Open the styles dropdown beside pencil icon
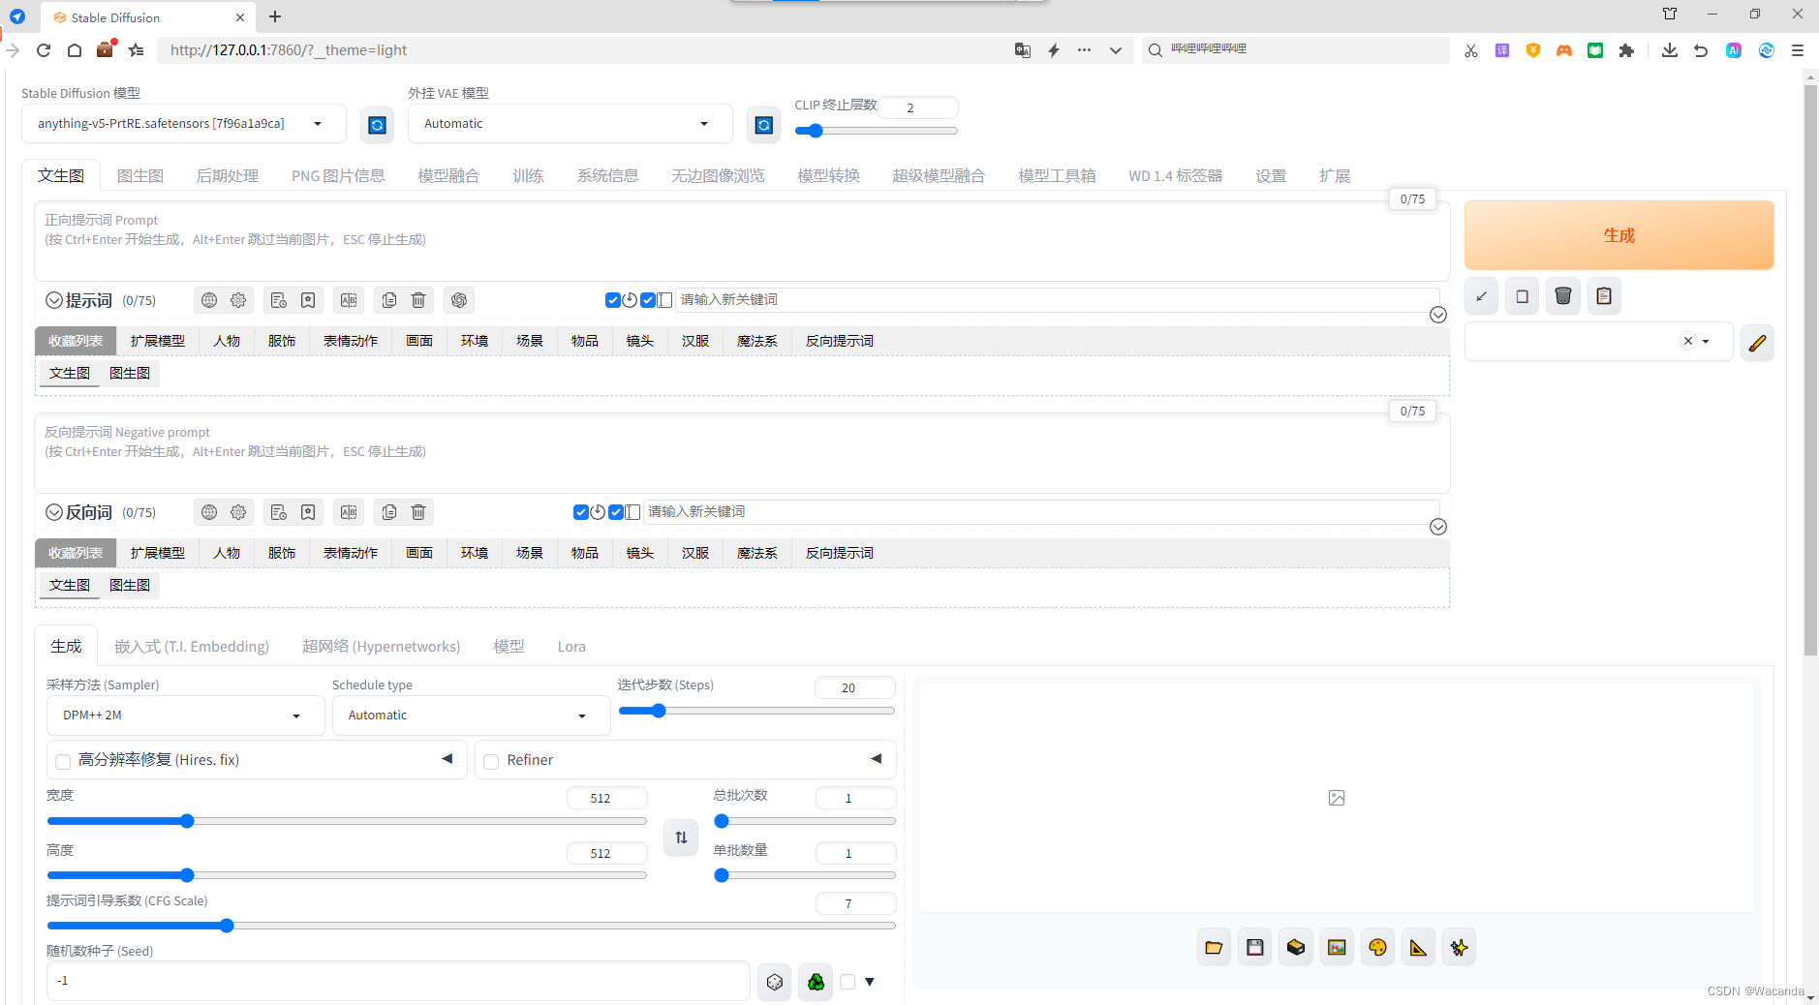 [x=1599, y=342]
